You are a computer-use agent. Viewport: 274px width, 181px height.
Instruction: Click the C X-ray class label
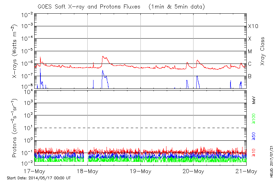click(250, 64)
